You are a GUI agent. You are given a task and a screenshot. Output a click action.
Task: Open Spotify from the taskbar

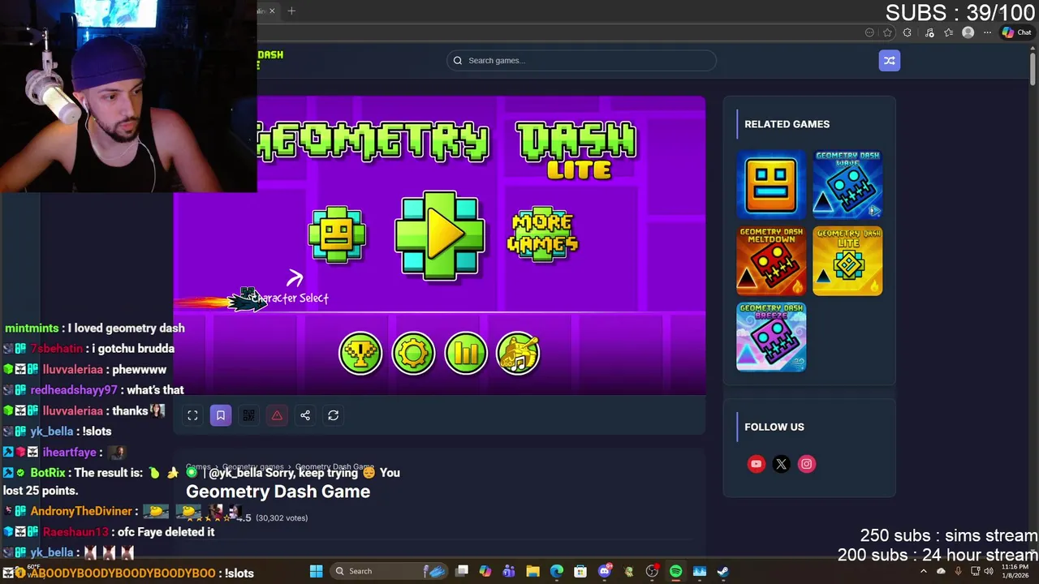click(x=675, y=571)
